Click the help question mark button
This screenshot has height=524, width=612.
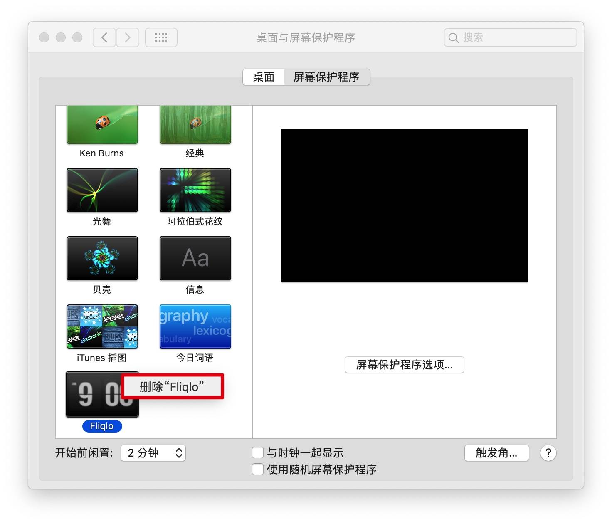548,453
